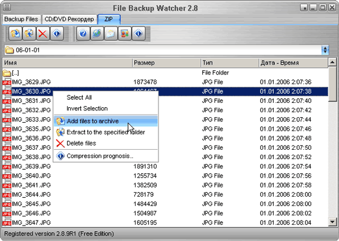Sort by the Размер column header
339x241 pixels.
pos(166,63)
